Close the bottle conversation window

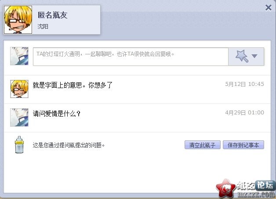click(x=268, y=7)
